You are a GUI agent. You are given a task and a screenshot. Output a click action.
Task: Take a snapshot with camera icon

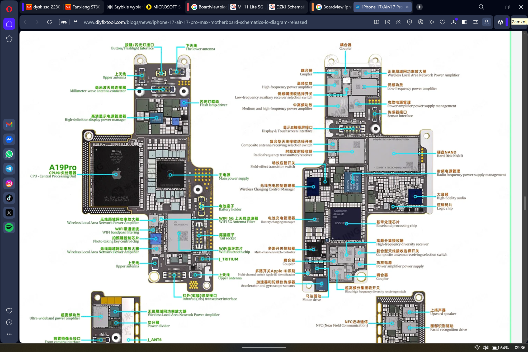click(399, 22)
